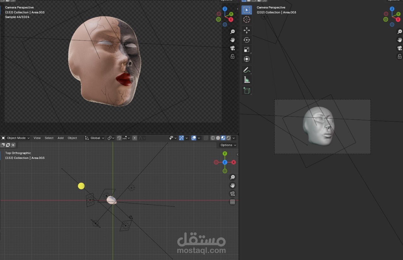
Task: Open pivot point dropdown
Action: (x=111, y=138)
